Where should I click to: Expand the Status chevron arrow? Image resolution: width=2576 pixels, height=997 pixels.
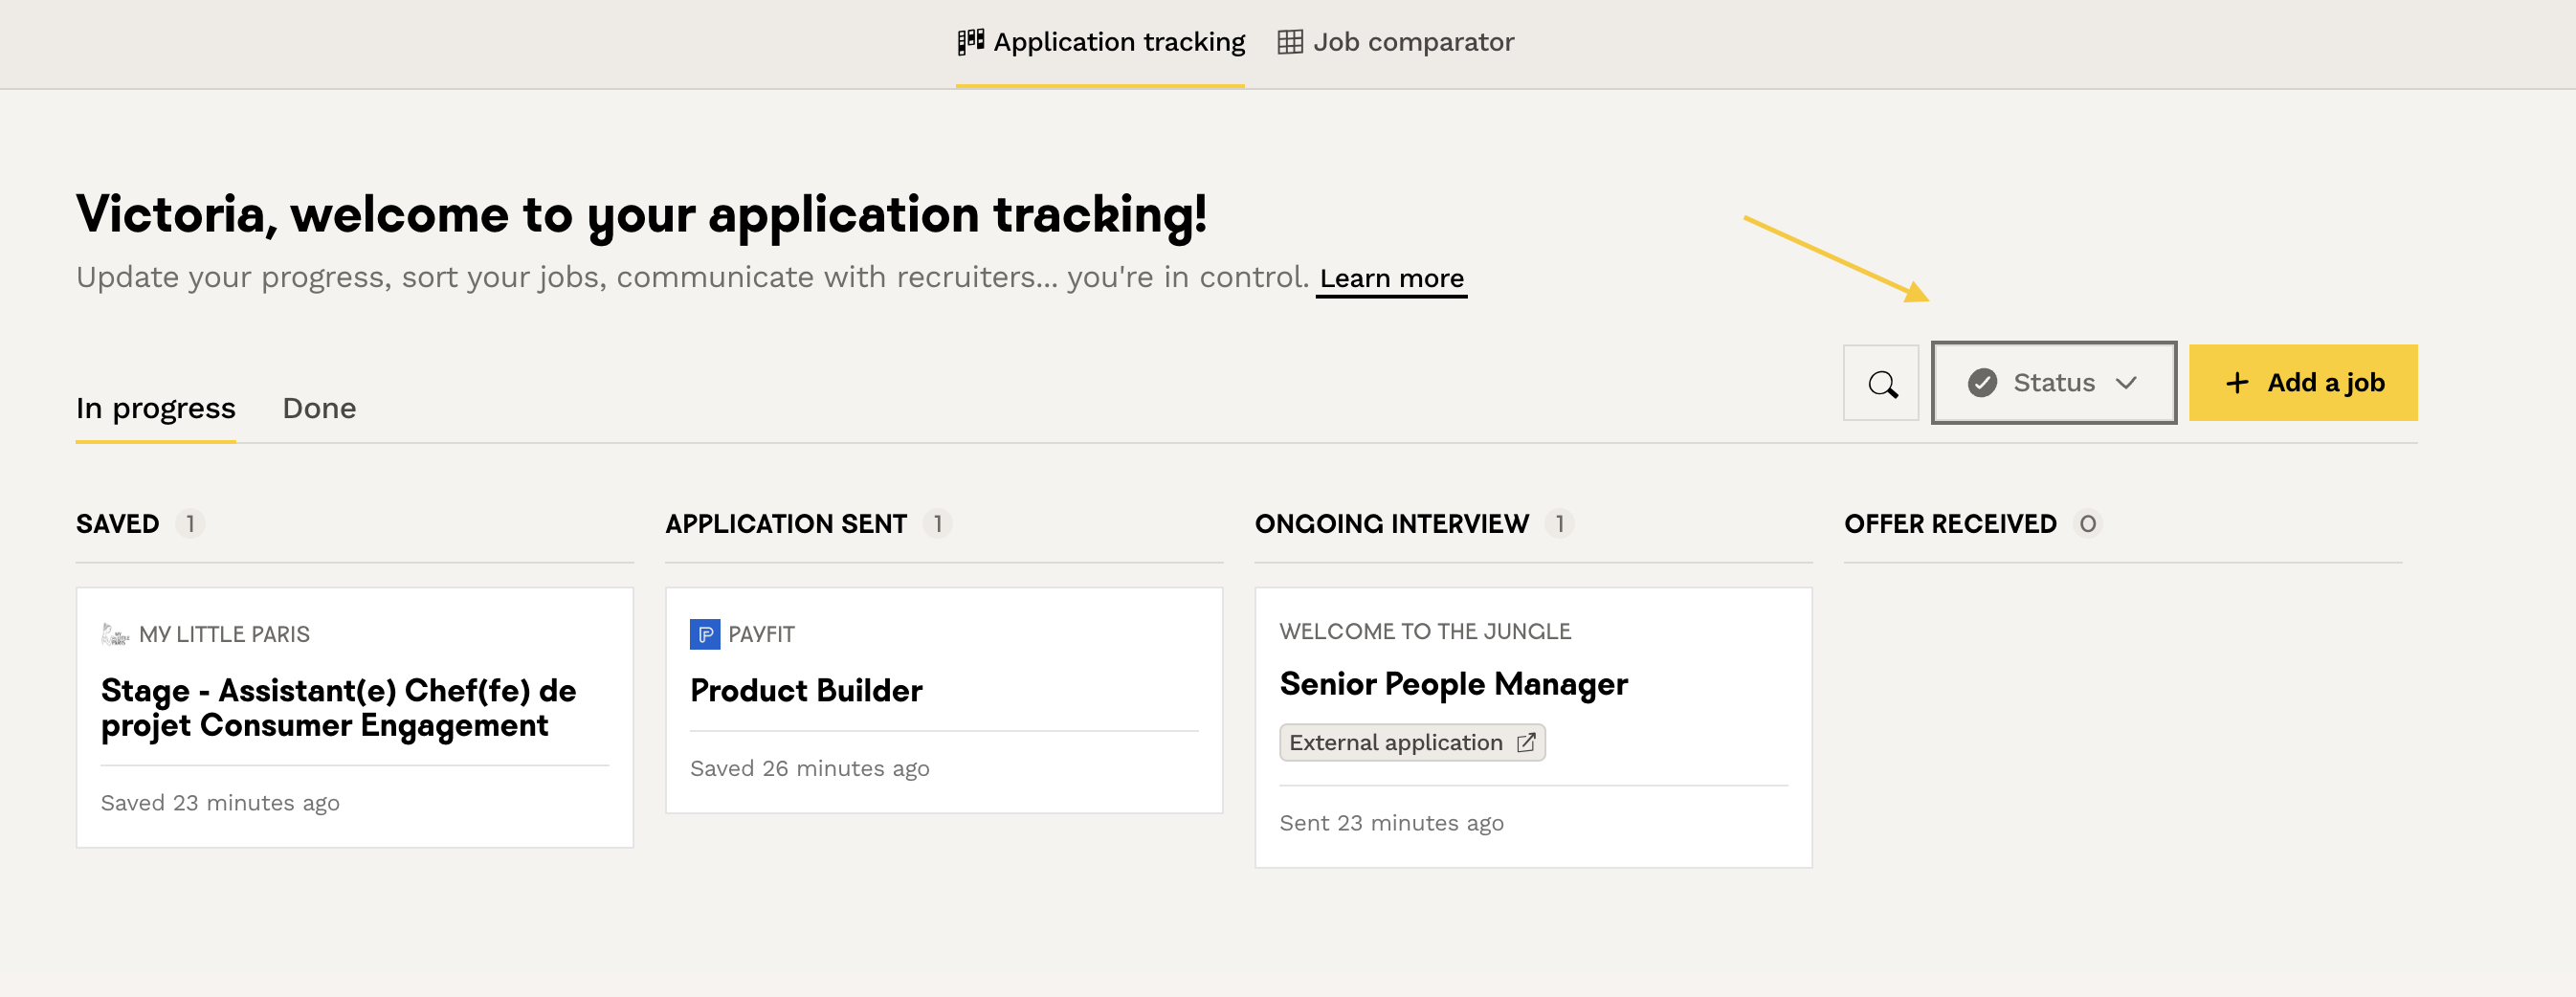[2127, 383]
